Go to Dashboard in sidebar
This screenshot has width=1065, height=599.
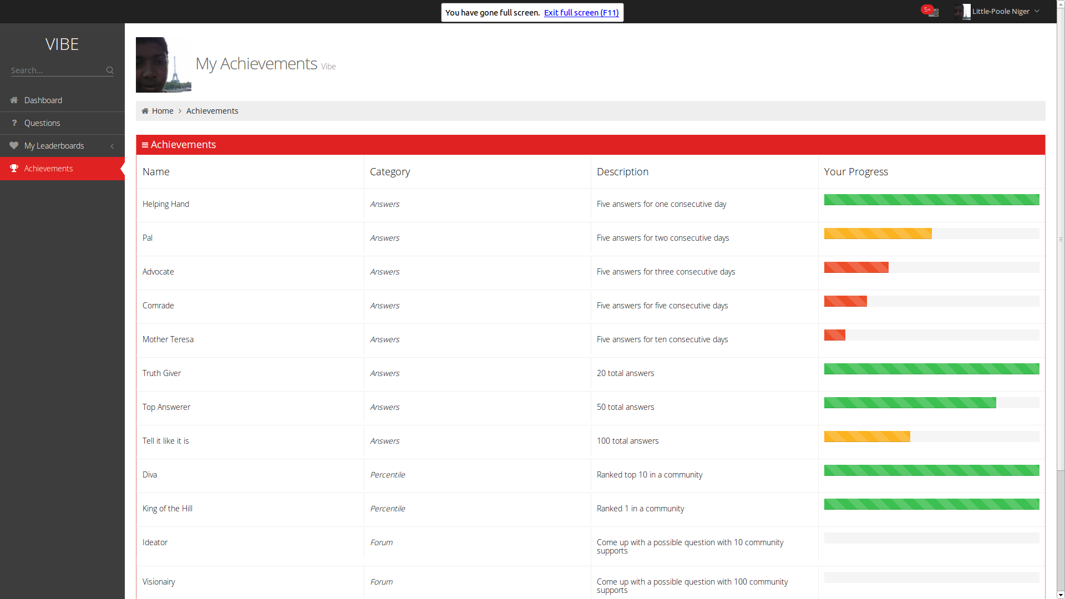click(x=43, y=100)
